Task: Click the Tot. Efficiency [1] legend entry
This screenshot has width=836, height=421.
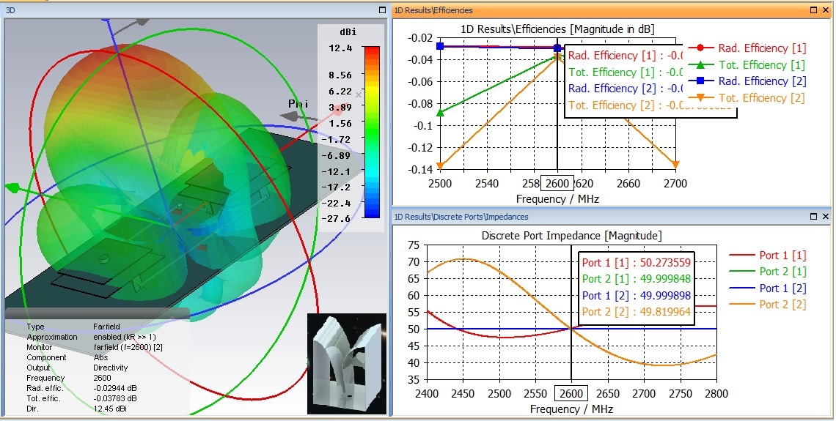Action: pos(747,65)
